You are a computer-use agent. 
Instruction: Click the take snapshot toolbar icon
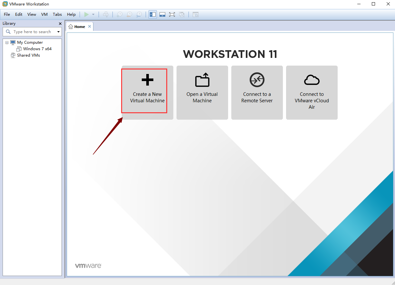(120, 14)
